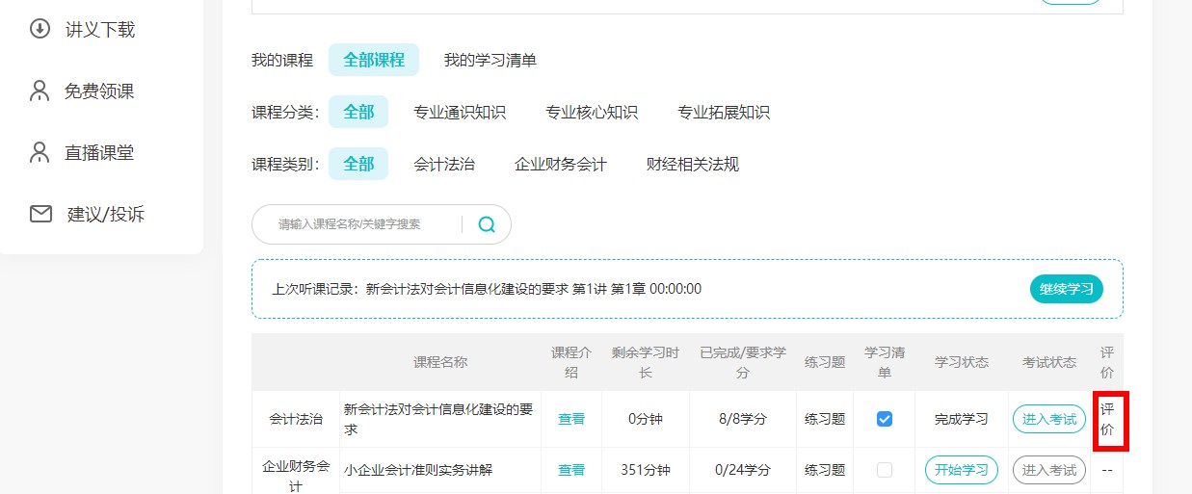Uncheck 学习清单 checkbox for 新会计法 course
This screenshot has width=1192, height=494.
tap(884, 419)
